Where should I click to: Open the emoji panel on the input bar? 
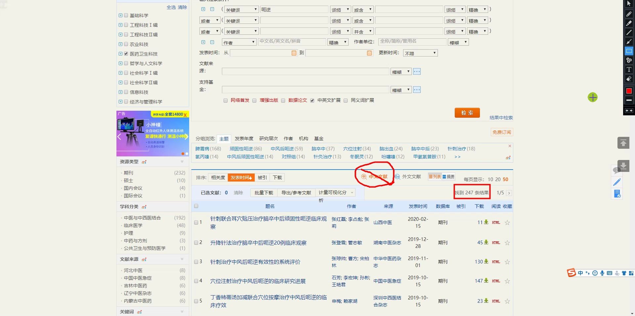pyautogui.click(x=595, y=273)
